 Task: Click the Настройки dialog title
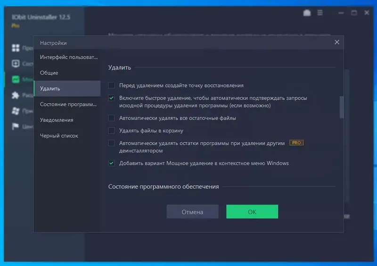pyautogui.click(x=53, y=43)
